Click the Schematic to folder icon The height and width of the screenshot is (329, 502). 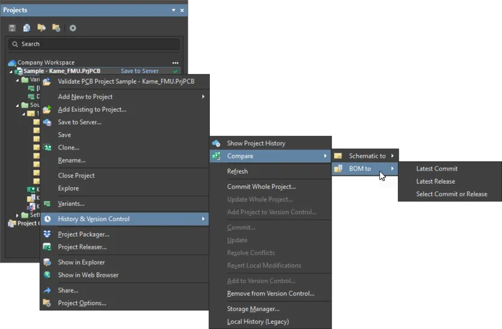tap(338, 156)
